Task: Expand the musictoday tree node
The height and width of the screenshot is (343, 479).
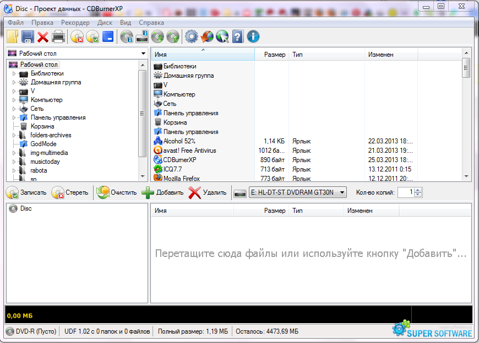Action: pyautogui.click(x=14, y=162)
